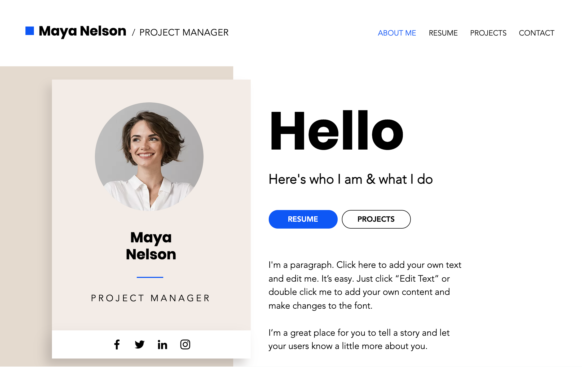Navigate to the RESUME menu item
582x367 pixels.
point(443,33)
